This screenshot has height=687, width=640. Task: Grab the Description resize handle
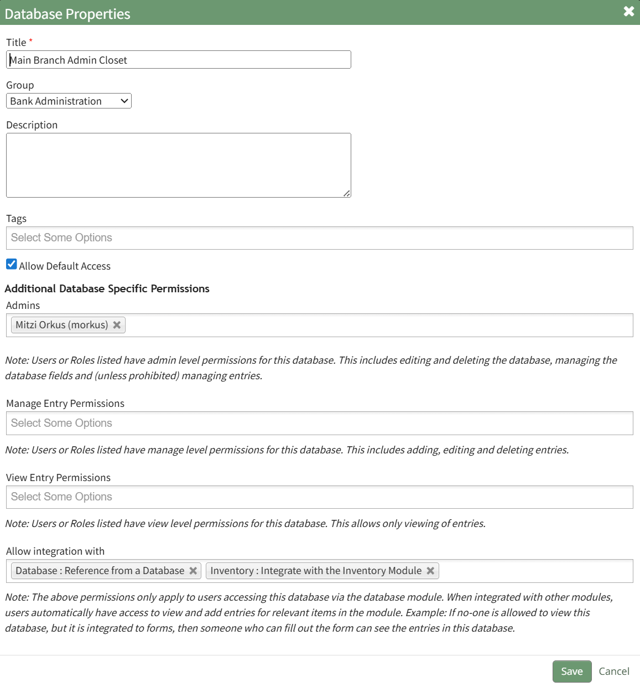347,193
